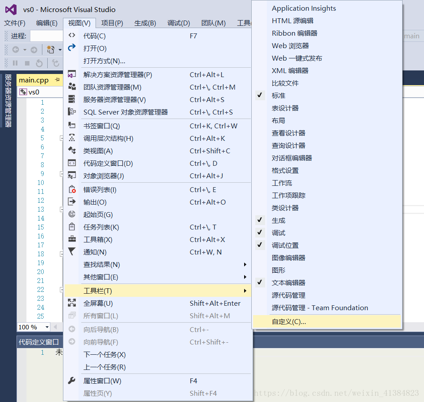Click the stop debugging toolbar icon
The width and height of the screenshot is (424, 402).
coord(27,63)
